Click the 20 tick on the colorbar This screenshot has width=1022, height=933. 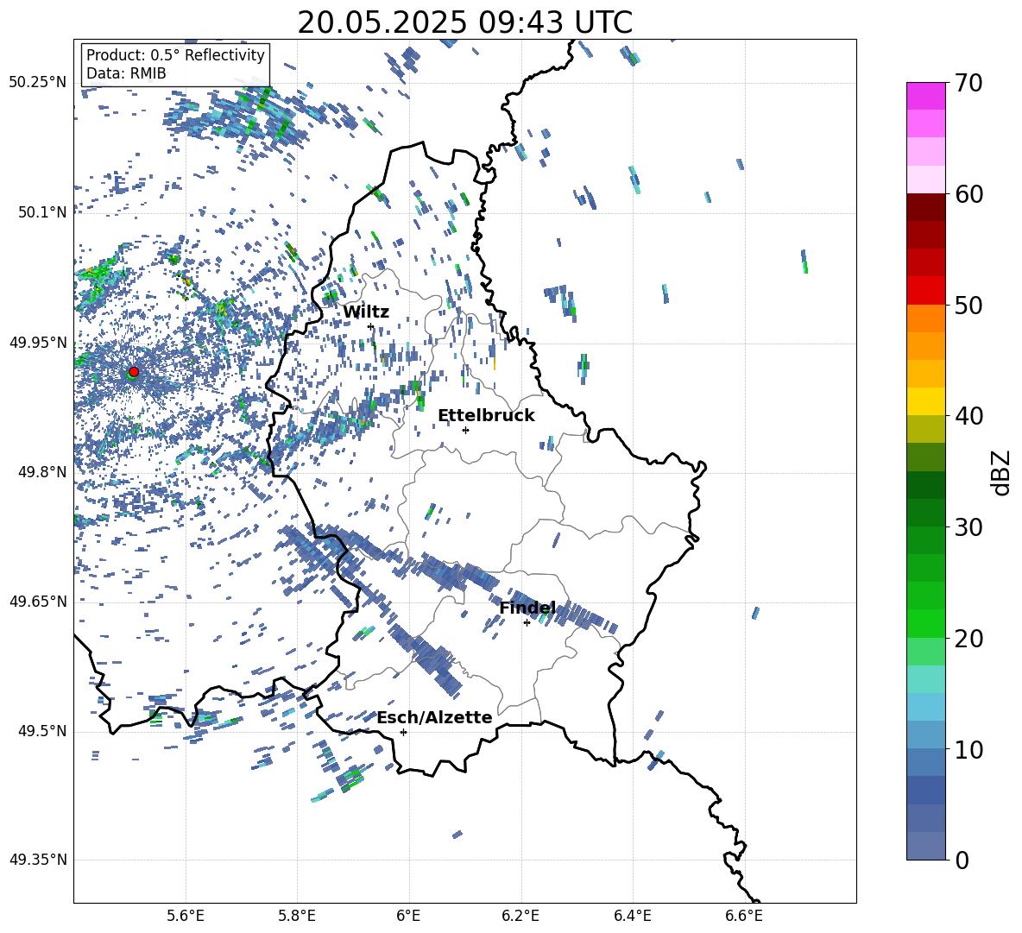[x=968, y=638]
